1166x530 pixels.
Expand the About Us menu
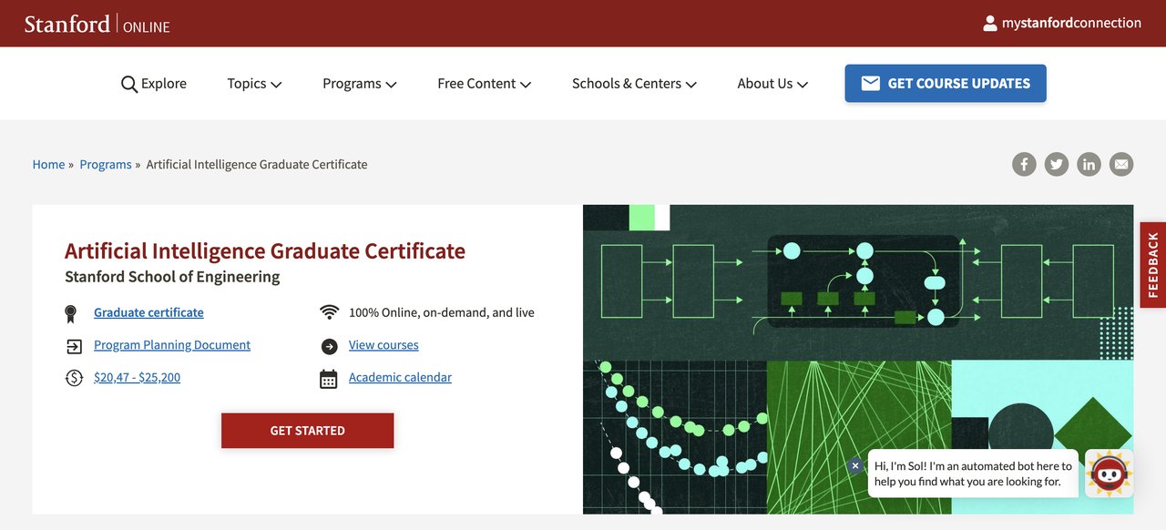772,84
